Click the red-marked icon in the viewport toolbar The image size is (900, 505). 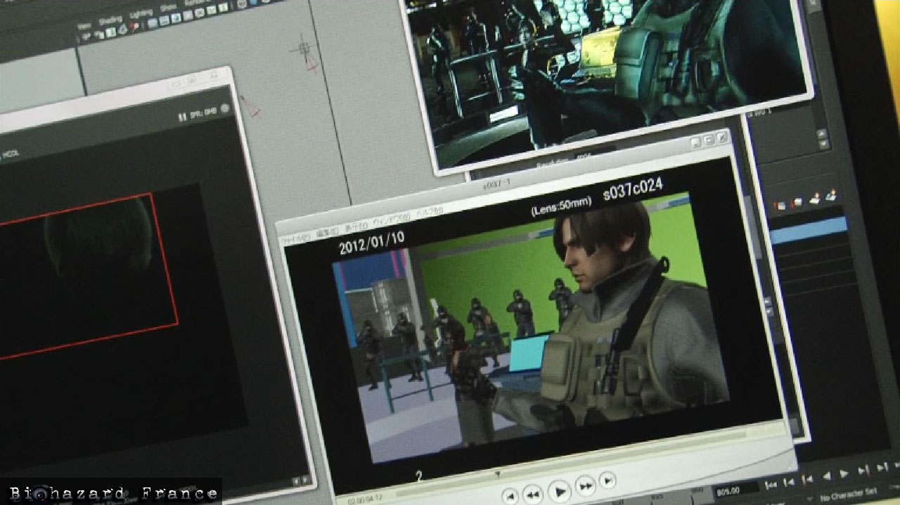pyautogui.click(x=135, y=26)
